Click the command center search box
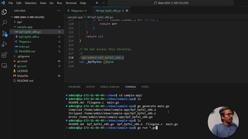 tap(170, 3)
